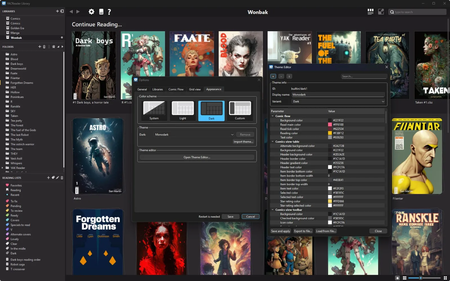This screenshot has width=450, height=281.
Task: Switch to the Grid view tab
Action: 195,89
